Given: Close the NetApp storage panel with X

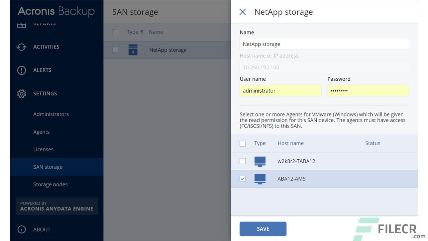Looking at the screenshot, I should 243,12.
